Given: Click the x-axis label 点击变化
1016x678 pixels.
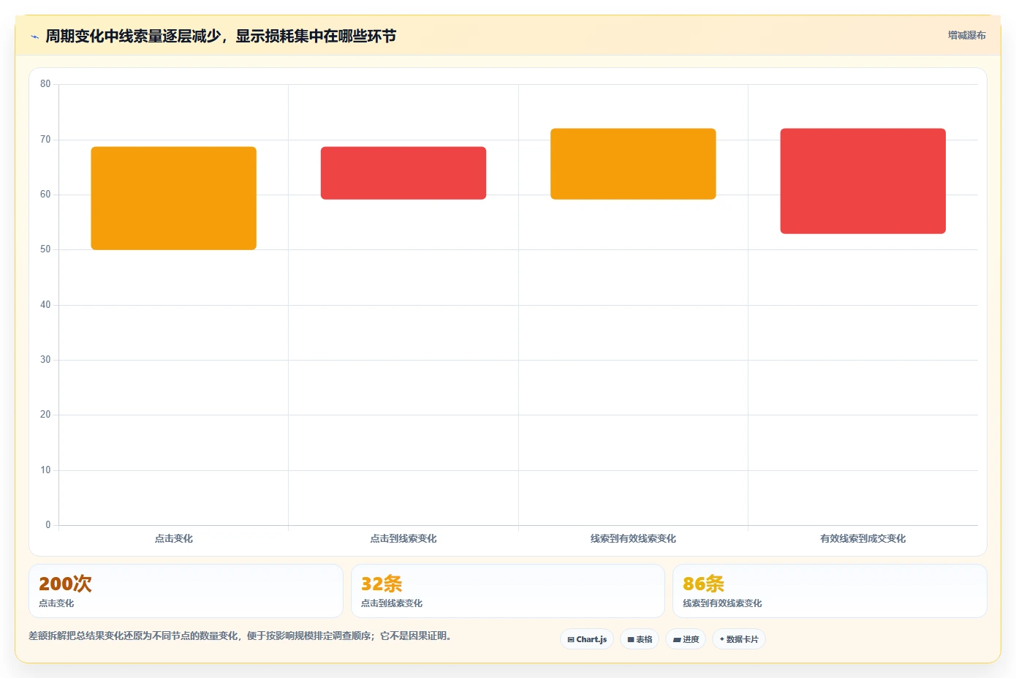Looking at the screenshot, I should [174, 538].
